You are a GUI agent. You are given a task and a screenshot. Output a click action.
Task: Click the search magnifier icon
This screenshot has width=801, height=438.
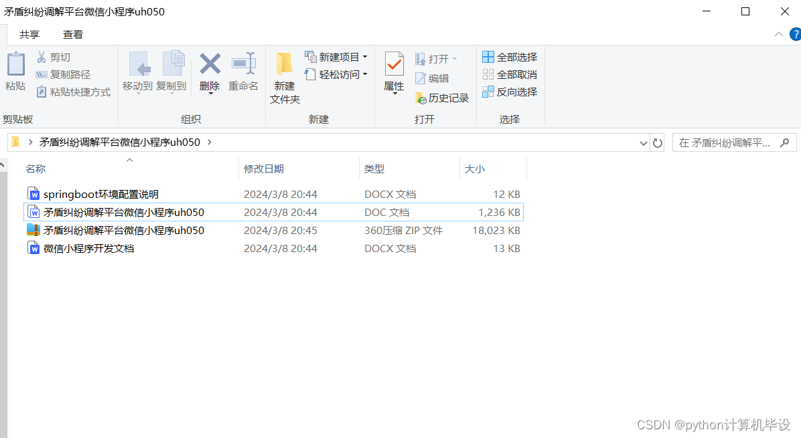coord(785,143)
